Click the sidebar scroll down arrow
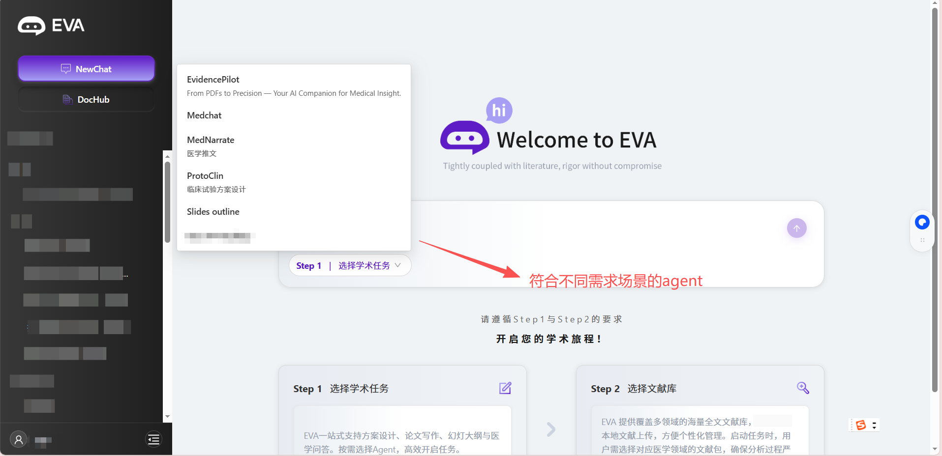This screenshot has width=942, height=456. (x=167, y=417)
